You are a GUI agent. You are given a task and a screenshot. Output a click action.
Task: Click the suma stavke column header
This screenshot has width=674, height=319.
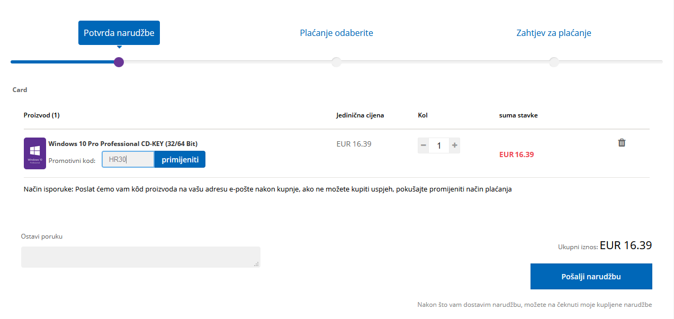(518, 115)
